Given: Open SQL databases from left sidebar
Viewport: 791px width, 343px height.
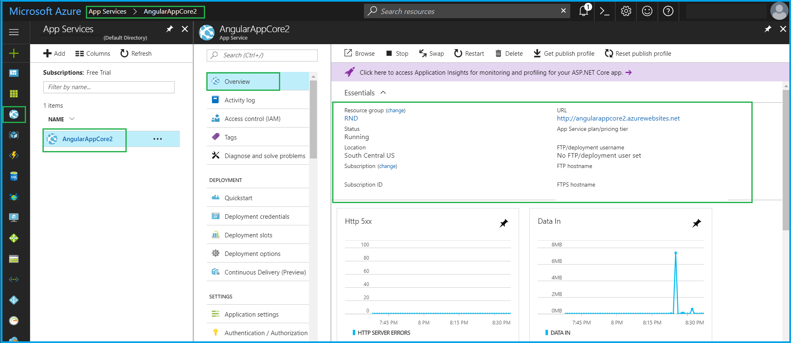Looking at the screenshot, I should coord(14,176).
